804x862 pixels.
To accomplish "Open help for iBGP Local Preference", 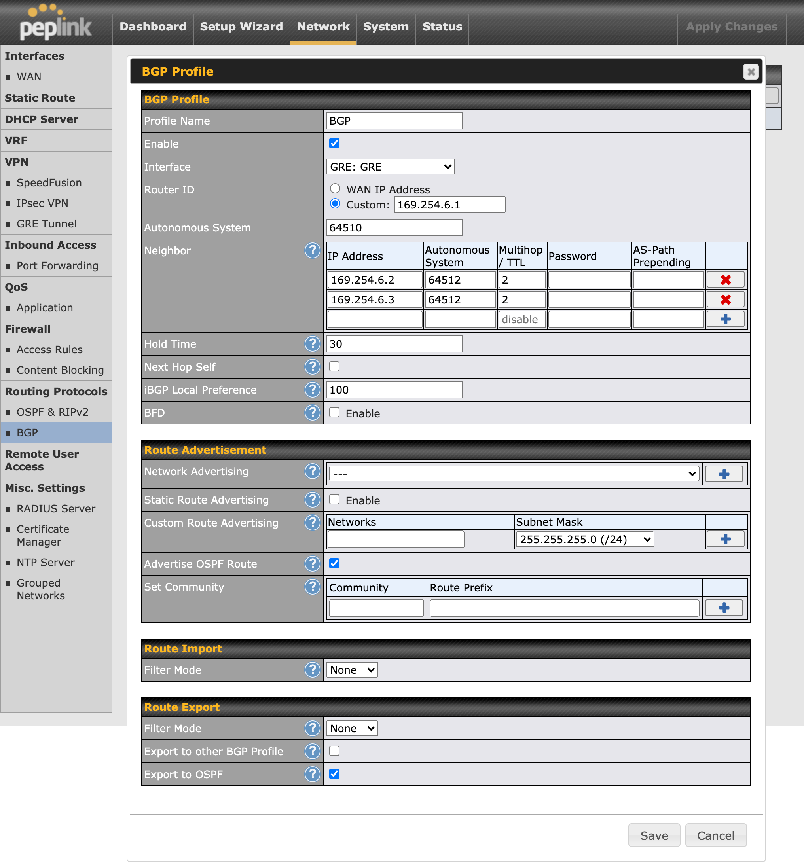I will click(312, 389).
